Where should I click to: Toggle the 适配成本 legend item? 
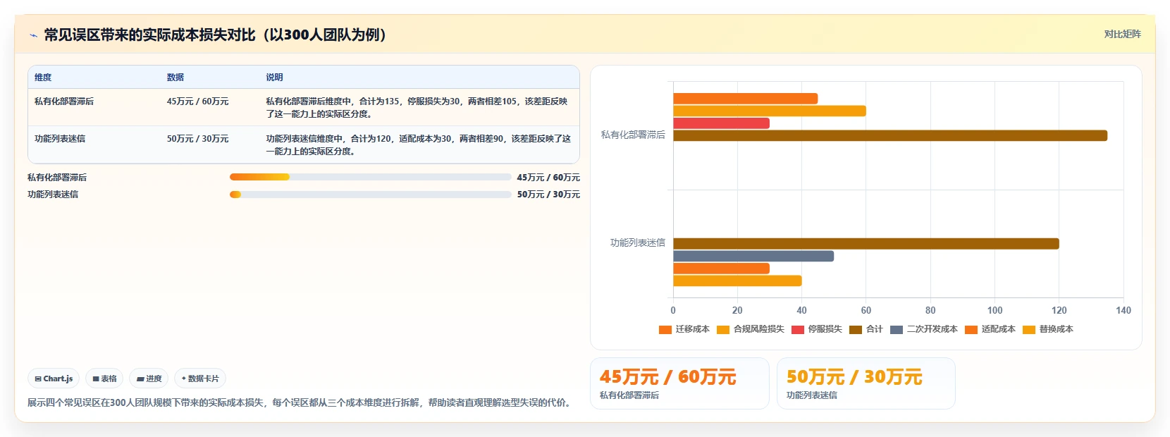point(990,329)
